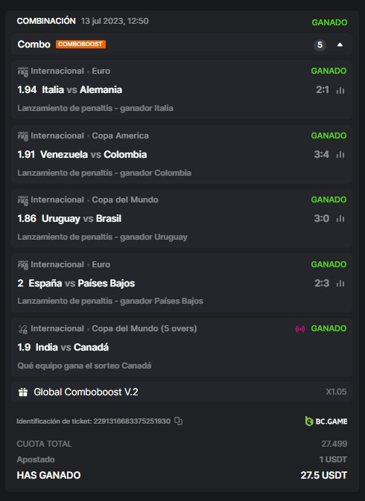Open the Uruguay vs Brasil match
This screenshot has height=501, width=365.
pos(81,219)
